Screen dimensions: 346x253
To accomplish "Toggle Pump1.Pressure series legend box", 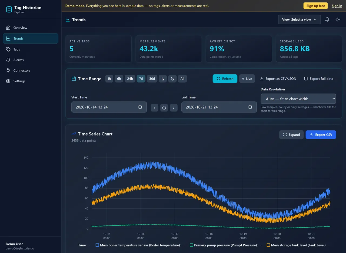I will point(192,245).
